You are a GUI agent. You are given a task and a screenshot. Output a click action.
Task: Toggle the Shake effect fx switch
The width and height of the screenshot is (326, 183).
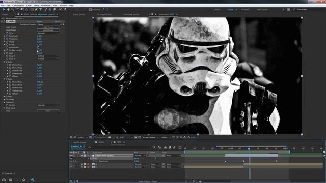pyautogui.click(x=5, y=21)
